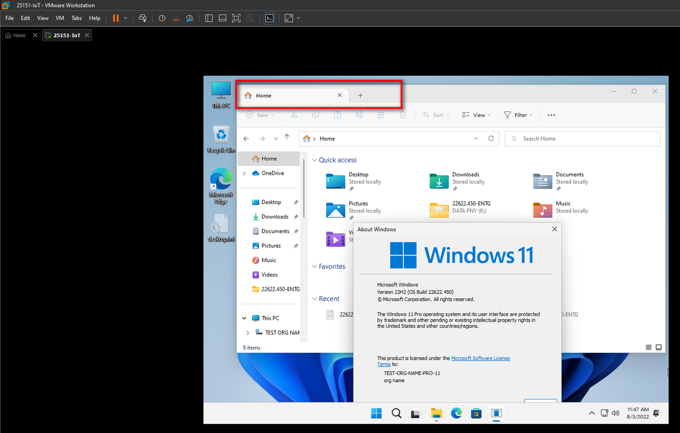Viewport: 680px width, 433px height.
Task: Open the Windows Start button
Action: (376, 414)
